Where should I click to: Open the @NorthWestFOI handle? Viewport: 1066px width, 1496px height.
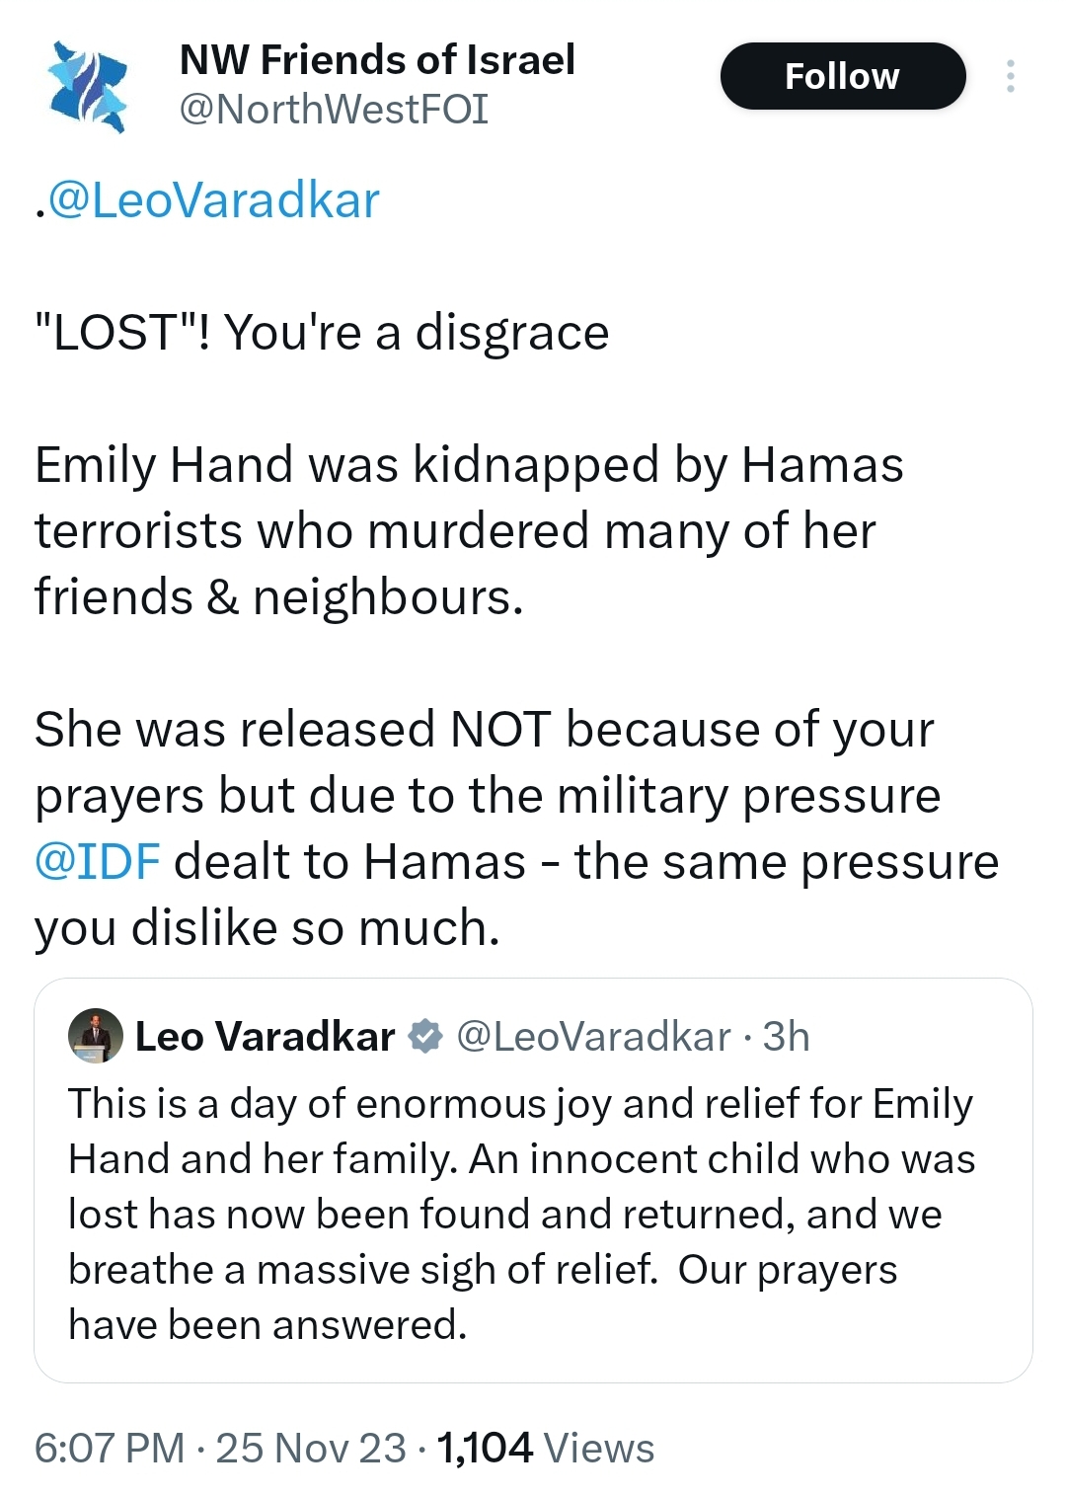[334, 110]
